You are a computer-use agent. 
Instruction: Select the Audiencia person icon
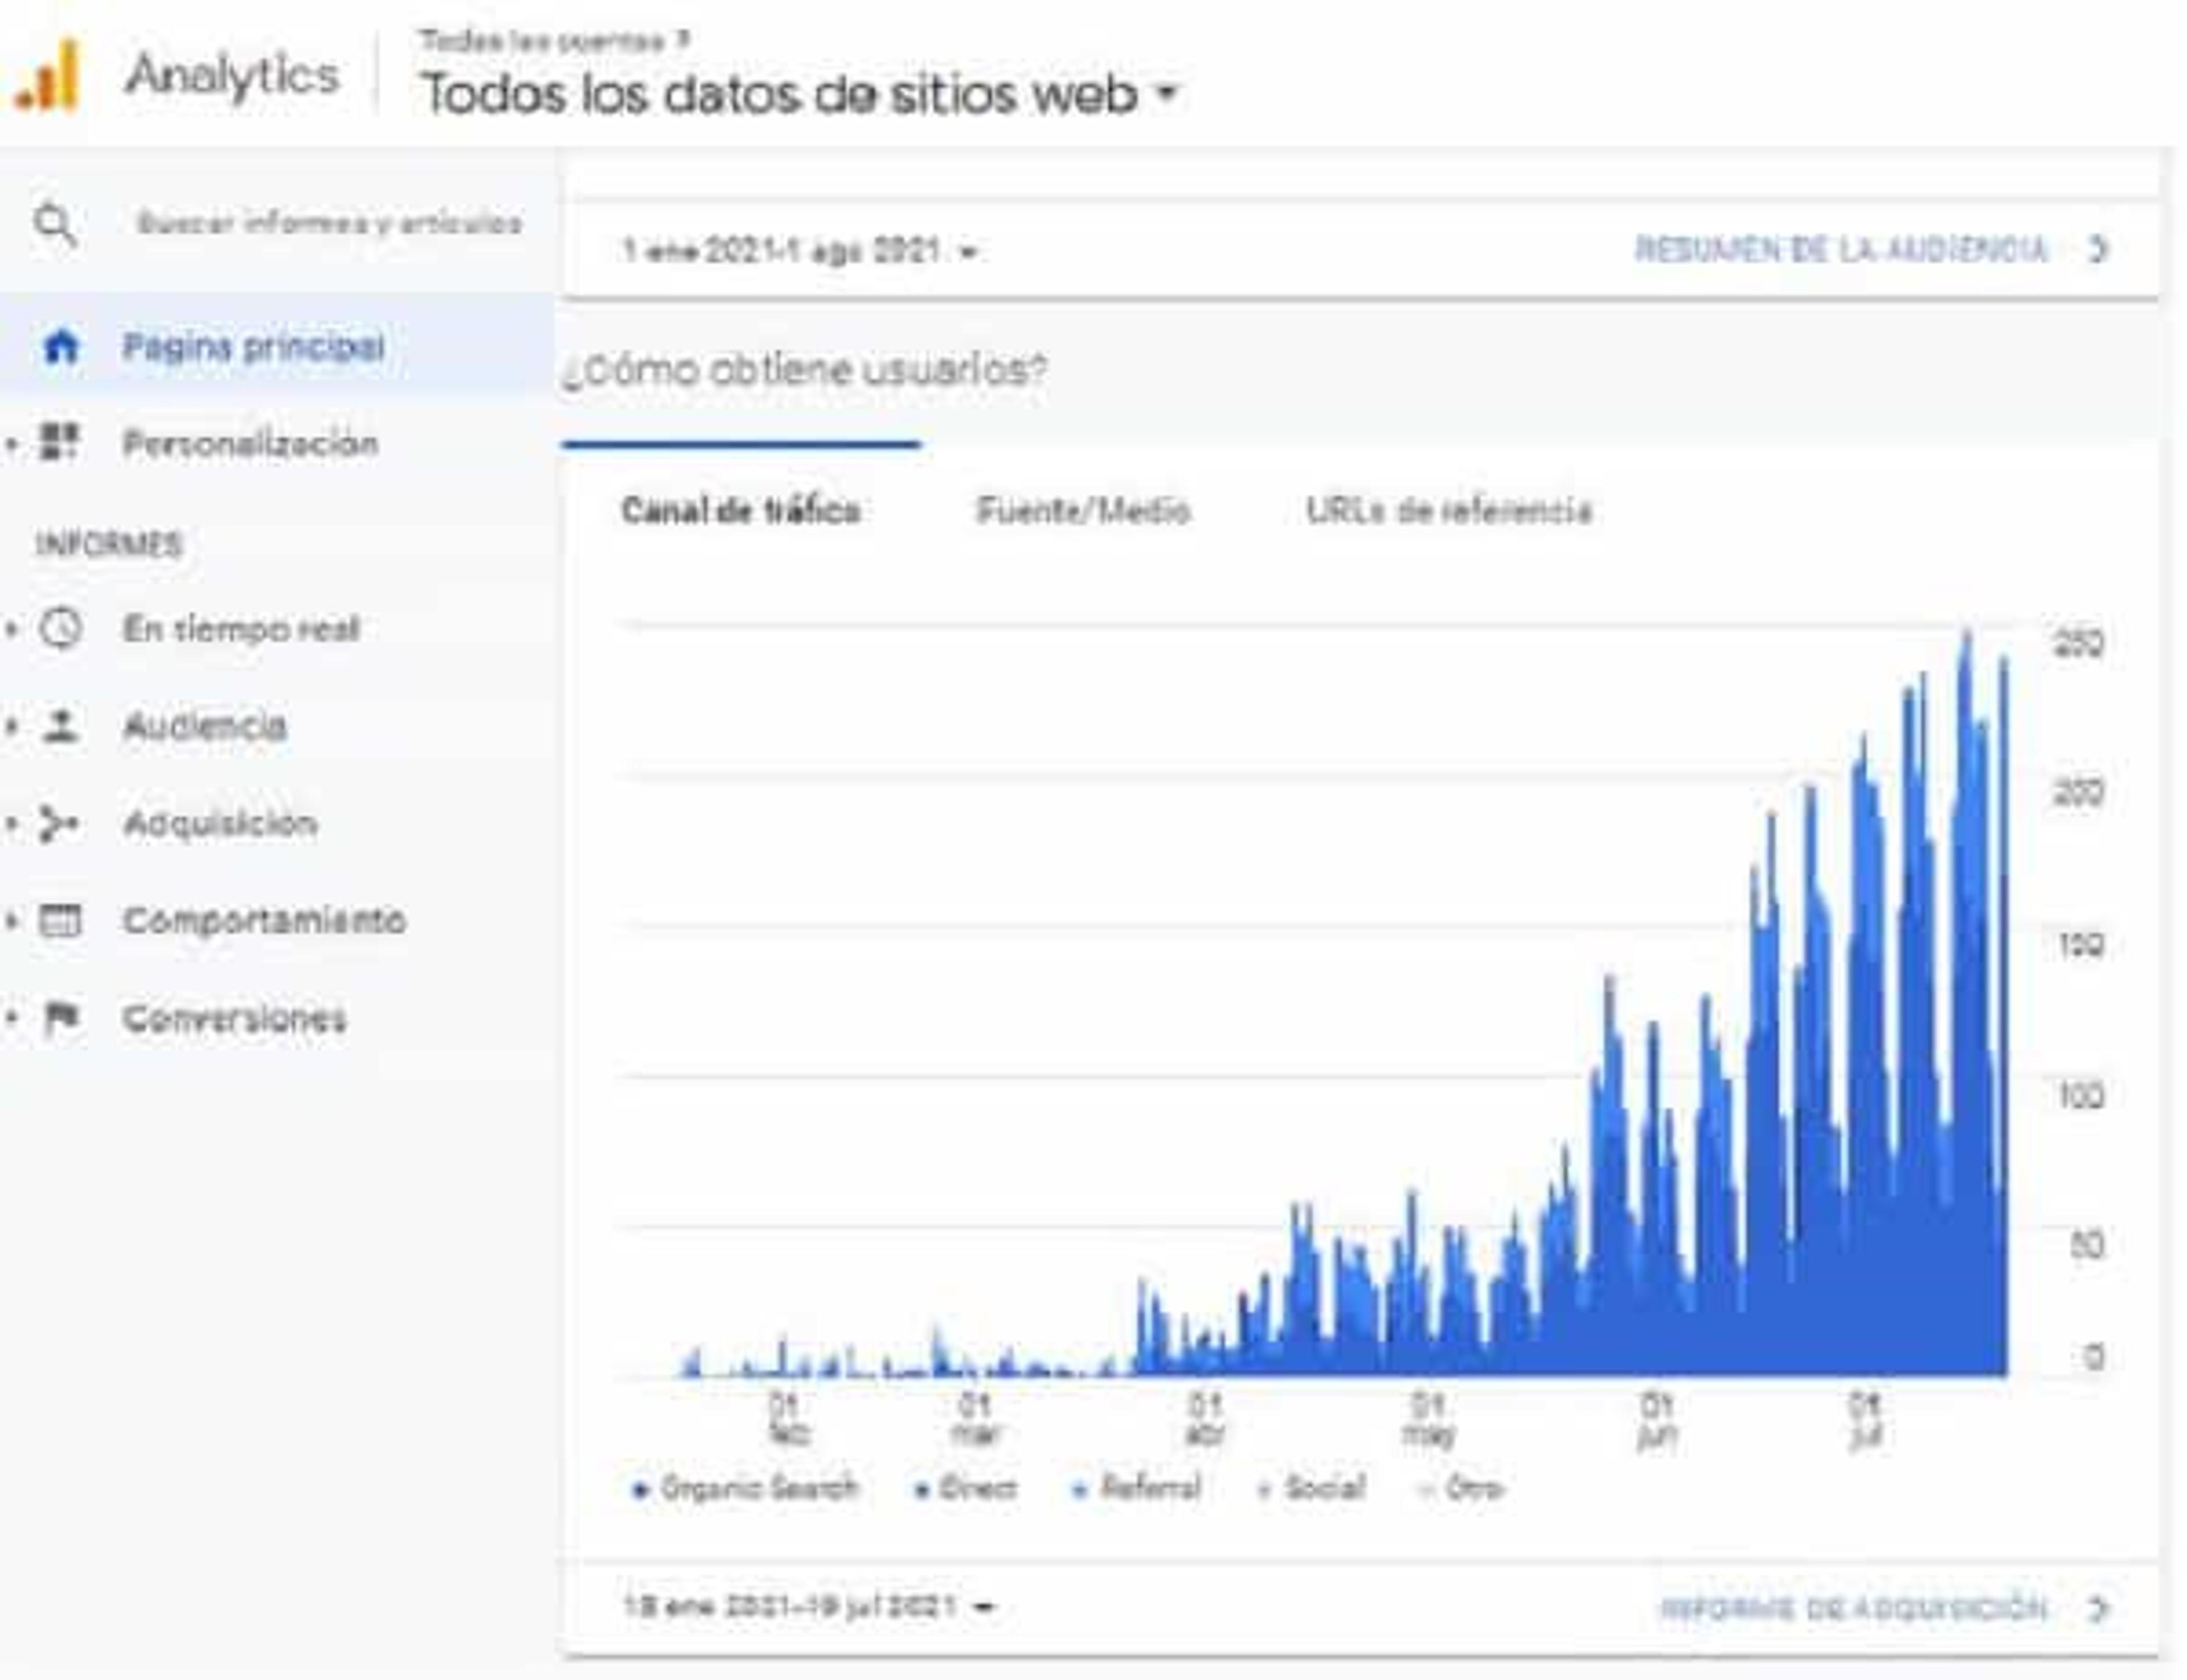(61, 726)
